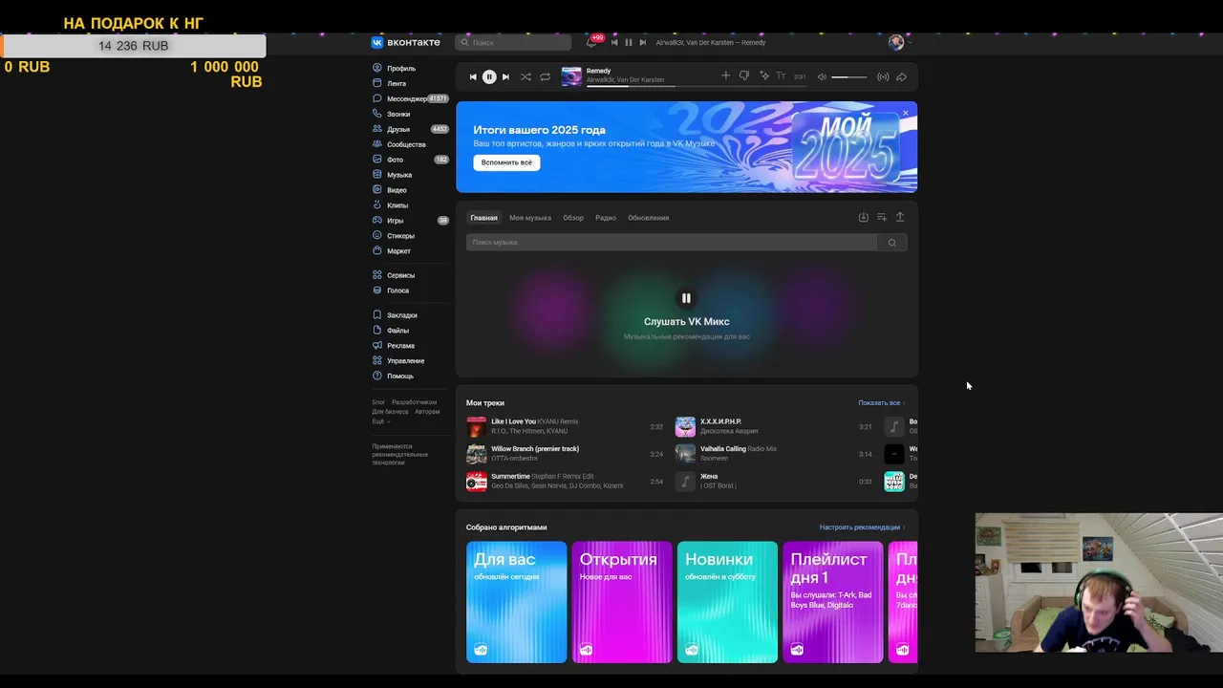Open Профиль in the left sidebar
1223x688 pixels.
click(x=394, y=69)
